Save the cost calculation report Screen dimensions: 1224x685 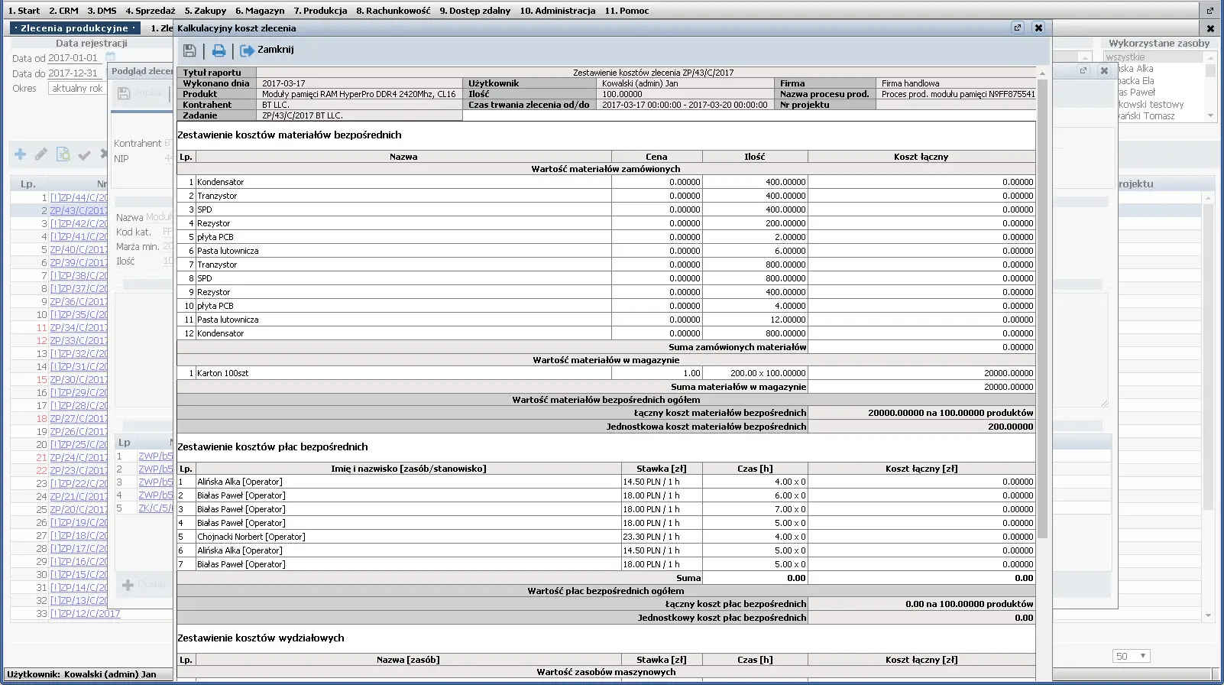[189, 50]
